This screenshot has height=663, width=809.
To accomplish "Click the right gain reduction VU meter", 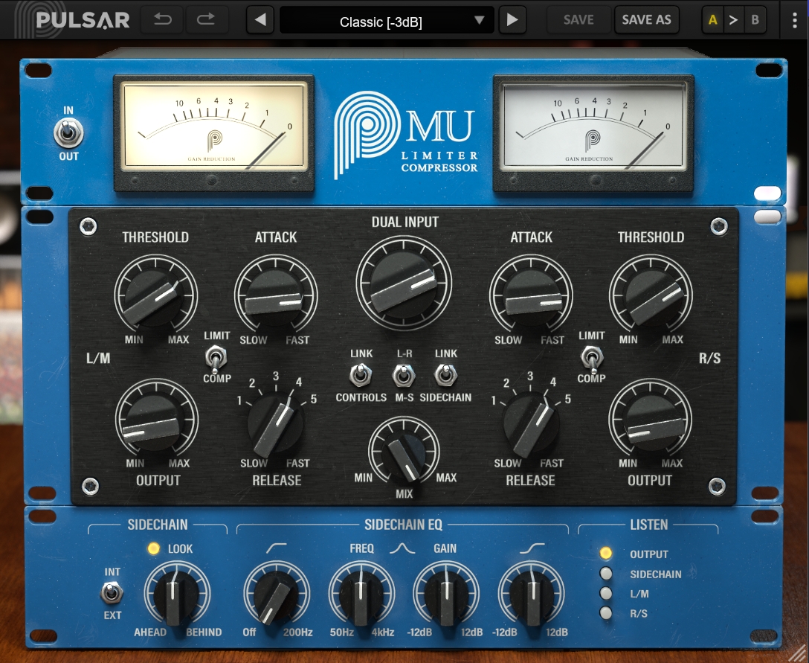I will pyautogui.click(x=593, y=133).
